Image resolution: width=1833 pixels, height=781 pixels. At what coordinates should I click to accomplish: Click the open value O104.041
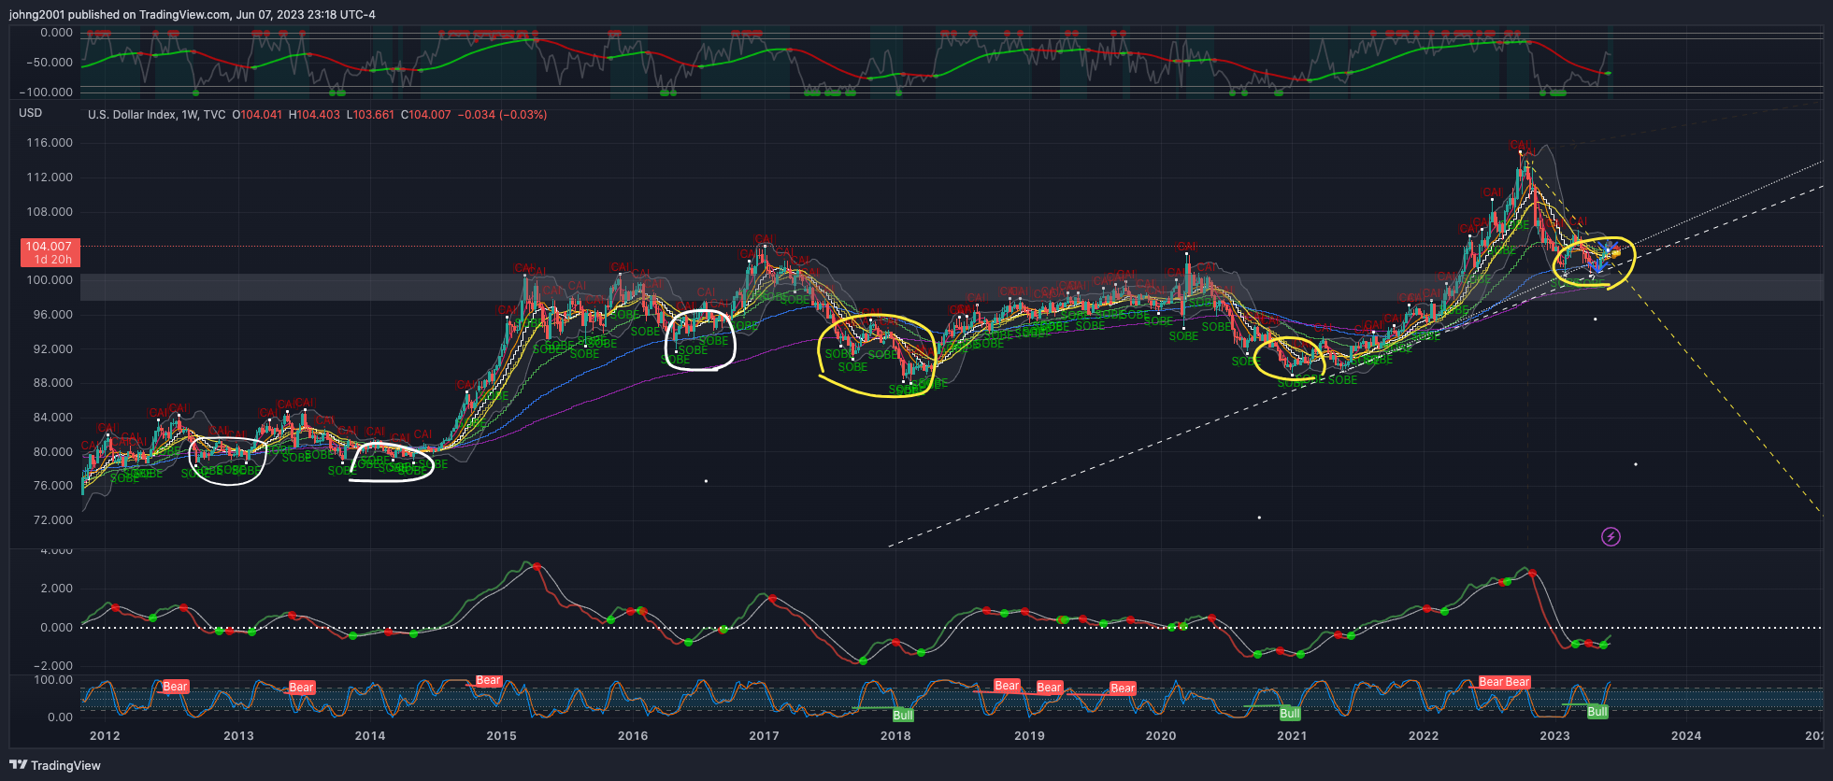coord(257,115)
